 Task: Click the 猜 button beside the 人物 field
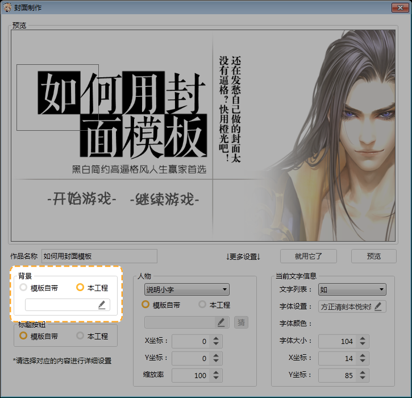pos(242,322)
